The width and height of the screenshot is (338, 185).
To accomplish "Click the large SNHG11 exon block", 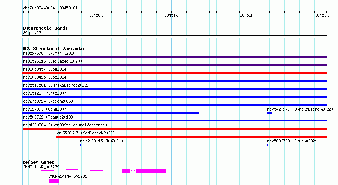I will (151, 171).
